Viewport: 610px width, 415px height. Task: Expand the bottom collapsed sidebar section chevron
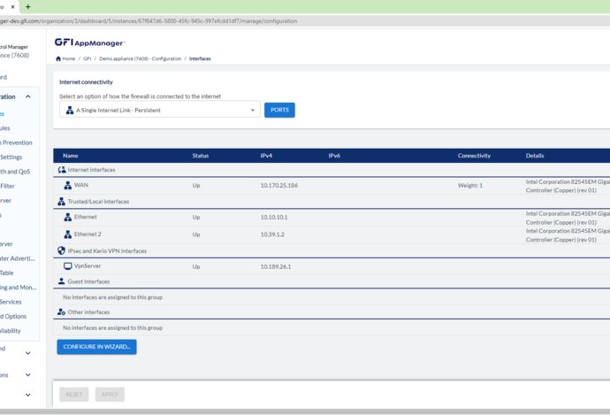[x=28, y=395]
